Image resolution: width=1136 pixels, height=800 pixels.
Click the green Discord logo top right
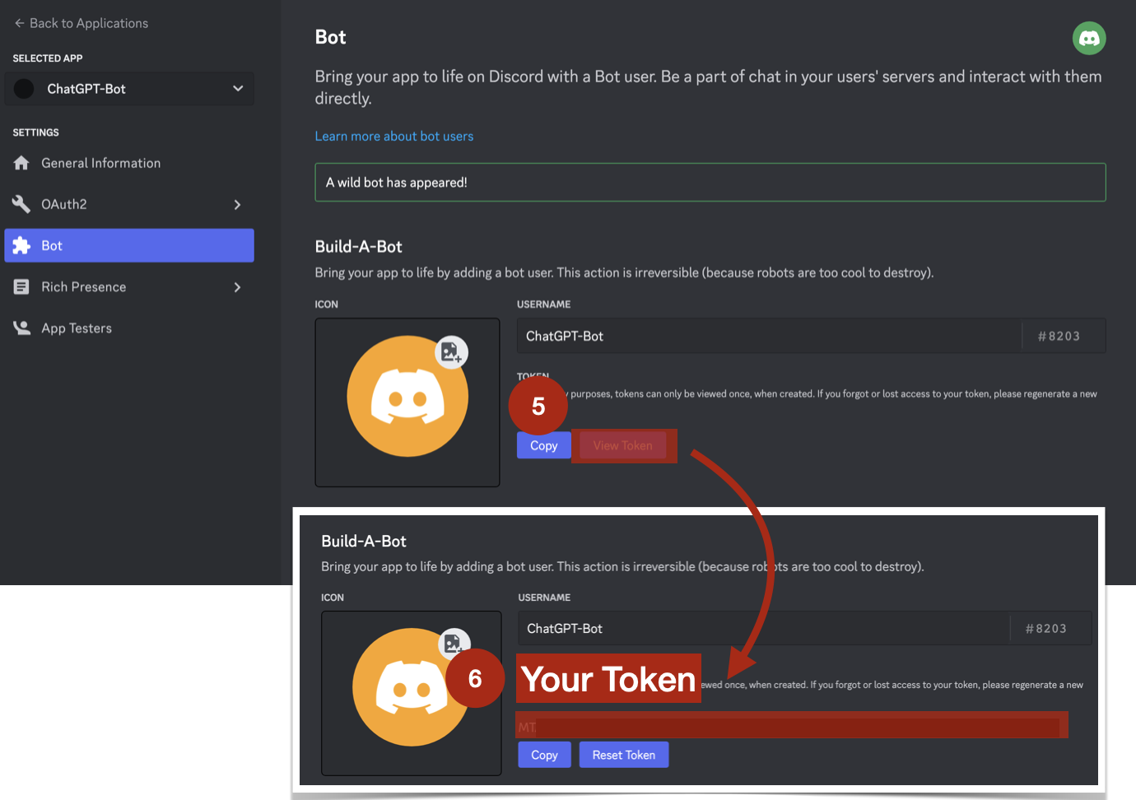pyautogui.click(x=1089, y=38)
